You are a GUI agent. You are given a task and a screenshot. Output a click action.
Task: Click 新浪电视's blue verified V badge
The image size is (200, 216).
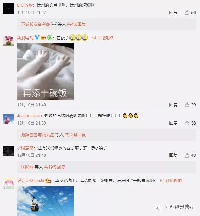click(x=37, y=37)
